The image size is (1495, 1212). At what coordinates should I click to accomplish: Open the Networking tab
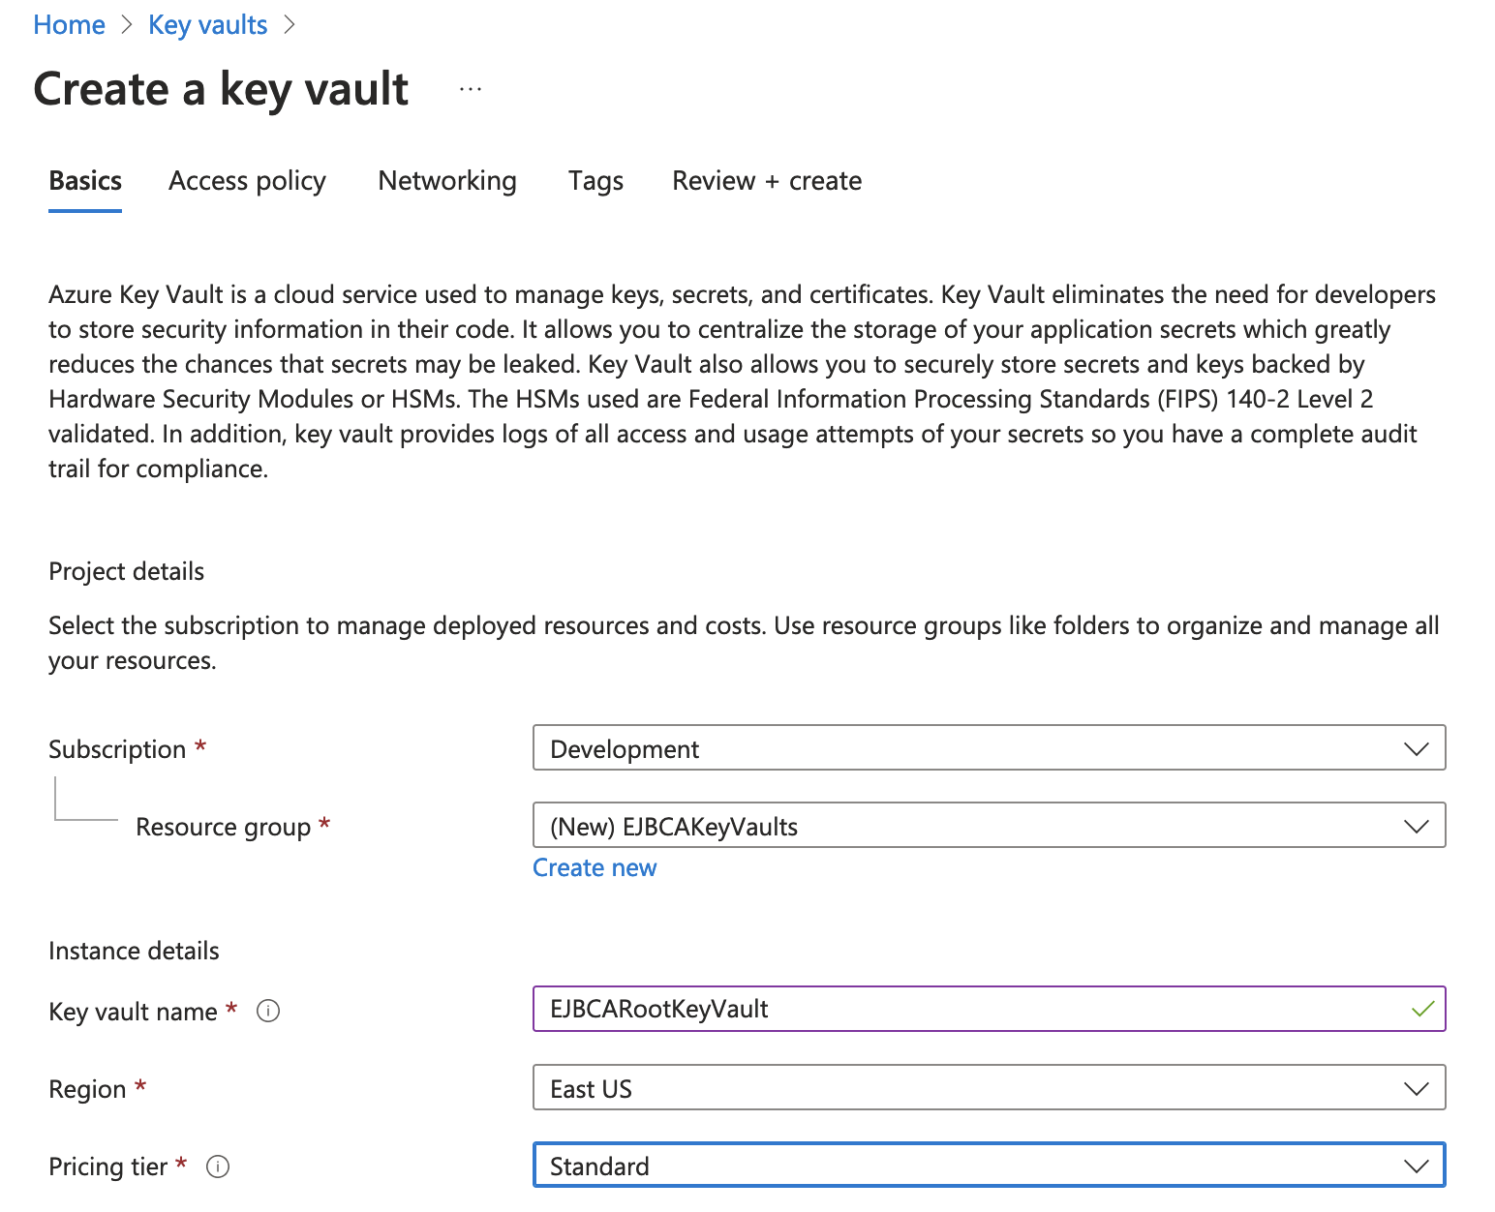click(x=446, y=181)
